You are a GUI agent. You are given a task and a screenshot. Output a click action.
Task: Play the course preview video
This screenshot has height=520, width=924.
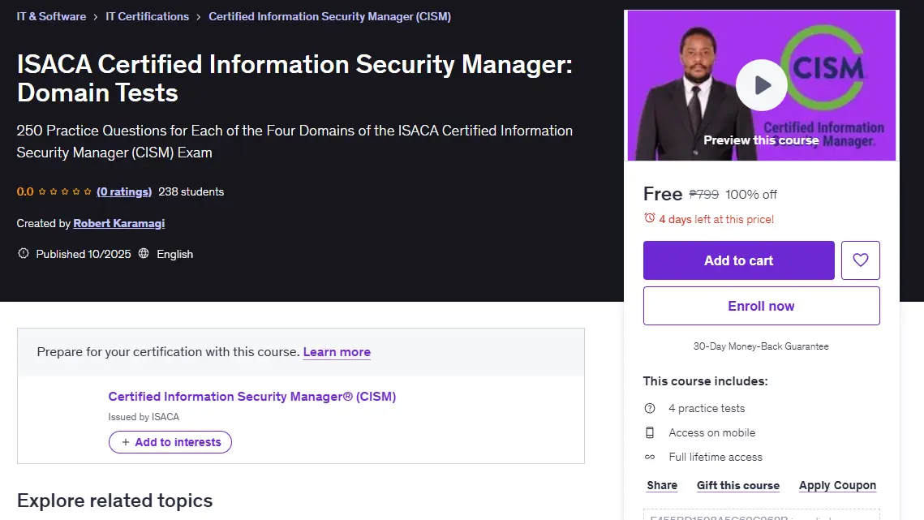click(x=762, y=85)
